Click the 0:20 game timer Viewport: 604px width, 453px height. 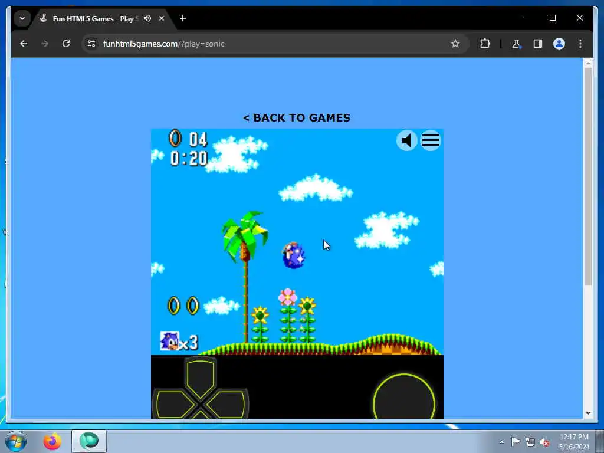pos(189,158)
